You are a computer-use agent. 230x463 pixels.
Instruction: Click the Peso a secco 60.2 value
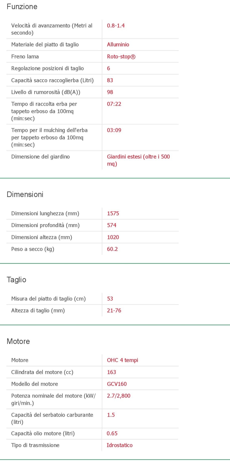coord(112,249)
